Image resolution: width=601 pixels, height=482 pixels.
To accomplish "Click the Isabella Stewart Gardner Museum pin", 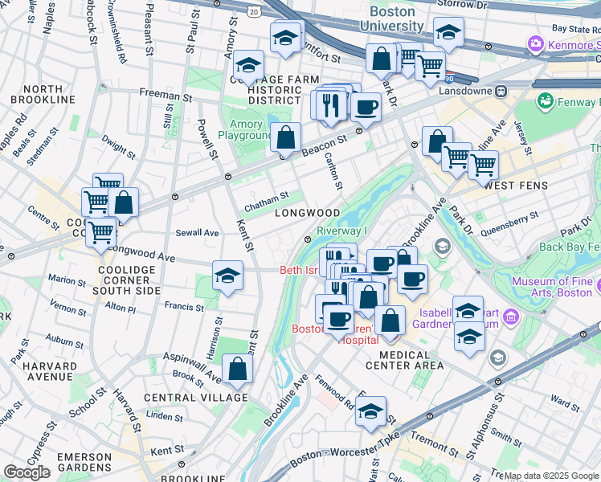I will 512,317.
